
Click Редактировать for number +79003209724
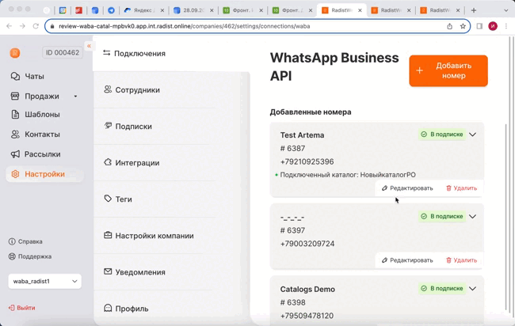[x=407, y=260]
